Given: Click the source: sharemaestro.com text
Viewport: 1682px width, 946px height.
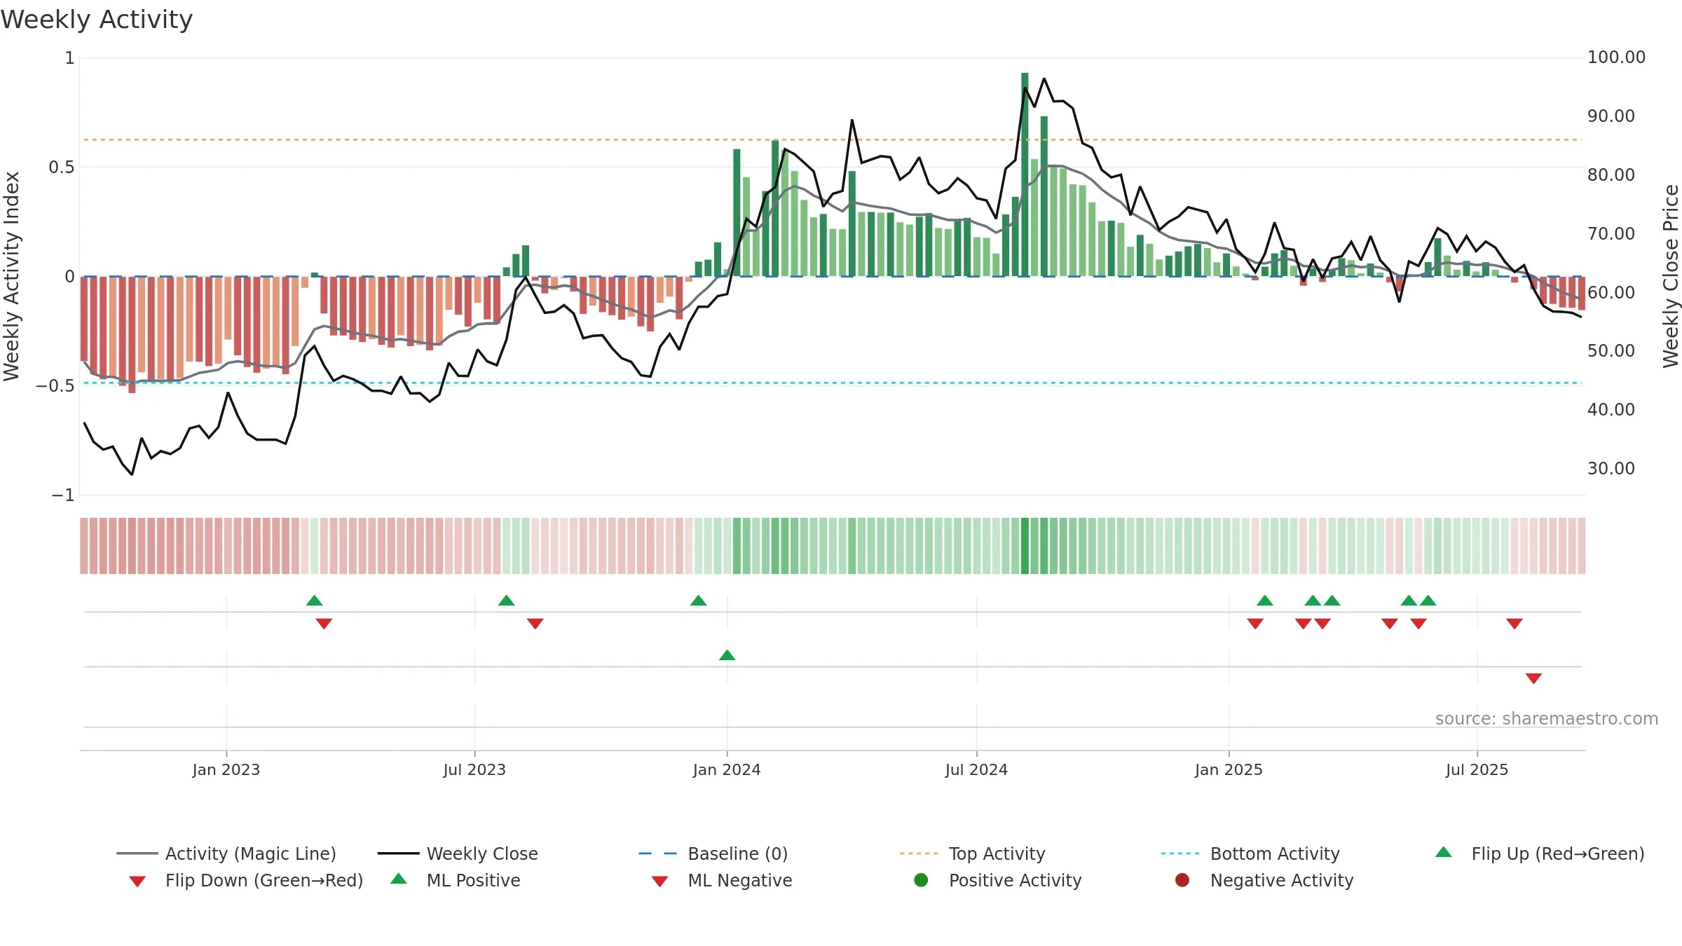Looking at the screenshot, I should (x=1547, y=718).
